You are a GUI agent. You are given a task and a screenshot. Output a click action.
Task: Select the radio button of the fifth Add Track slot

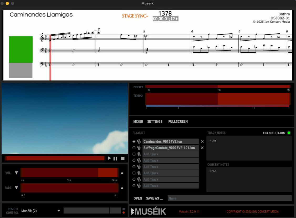[134, 179]
